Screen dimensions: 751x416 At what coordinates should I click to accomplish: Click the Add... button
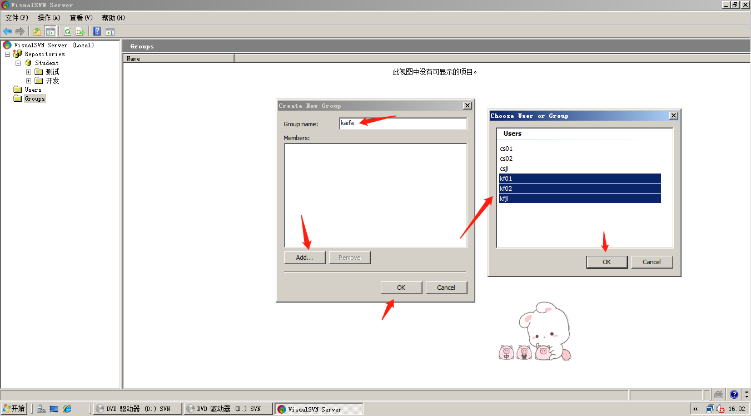pos(305,257)
